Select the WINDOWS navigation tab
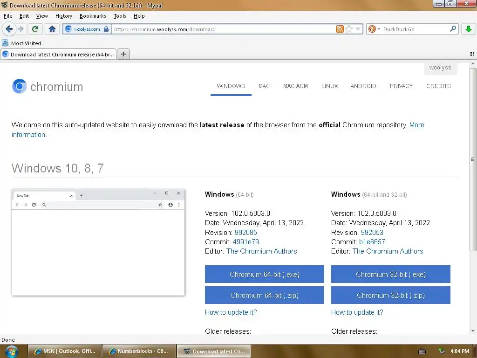 click(x=231, y=86)
